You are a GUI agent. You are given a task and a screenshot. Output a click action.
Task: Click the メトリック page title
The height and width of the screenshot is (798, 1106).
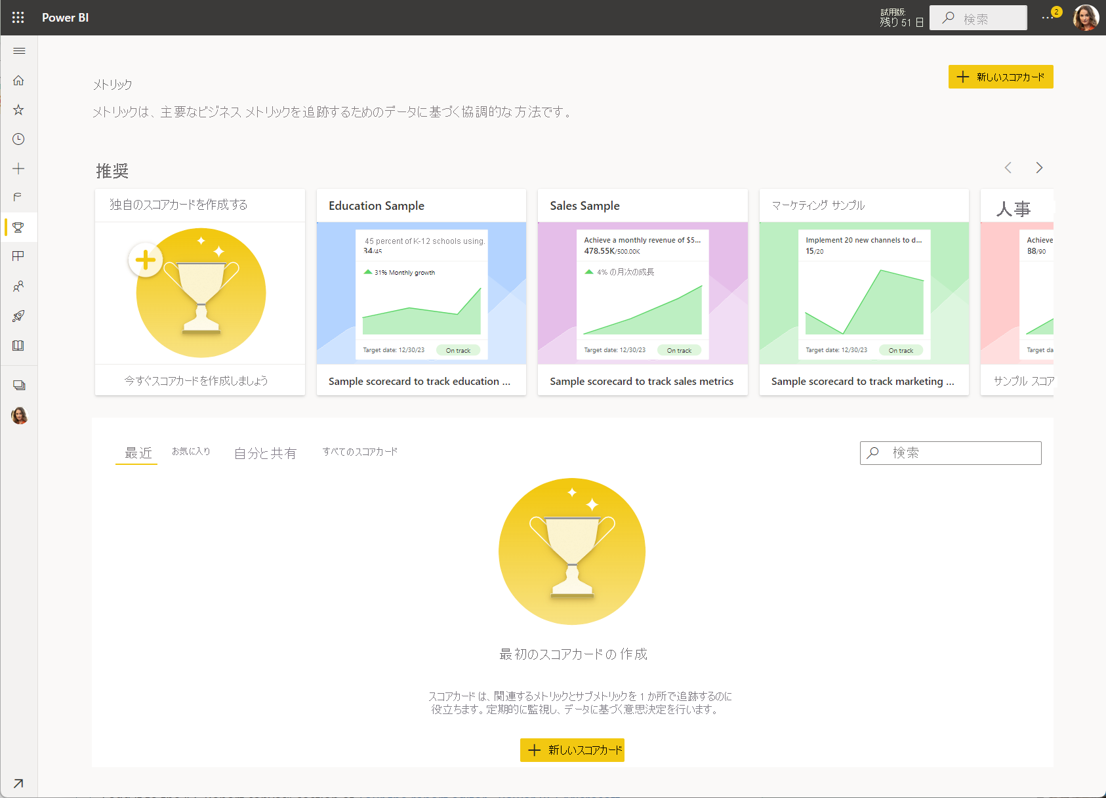pos(112,85)
